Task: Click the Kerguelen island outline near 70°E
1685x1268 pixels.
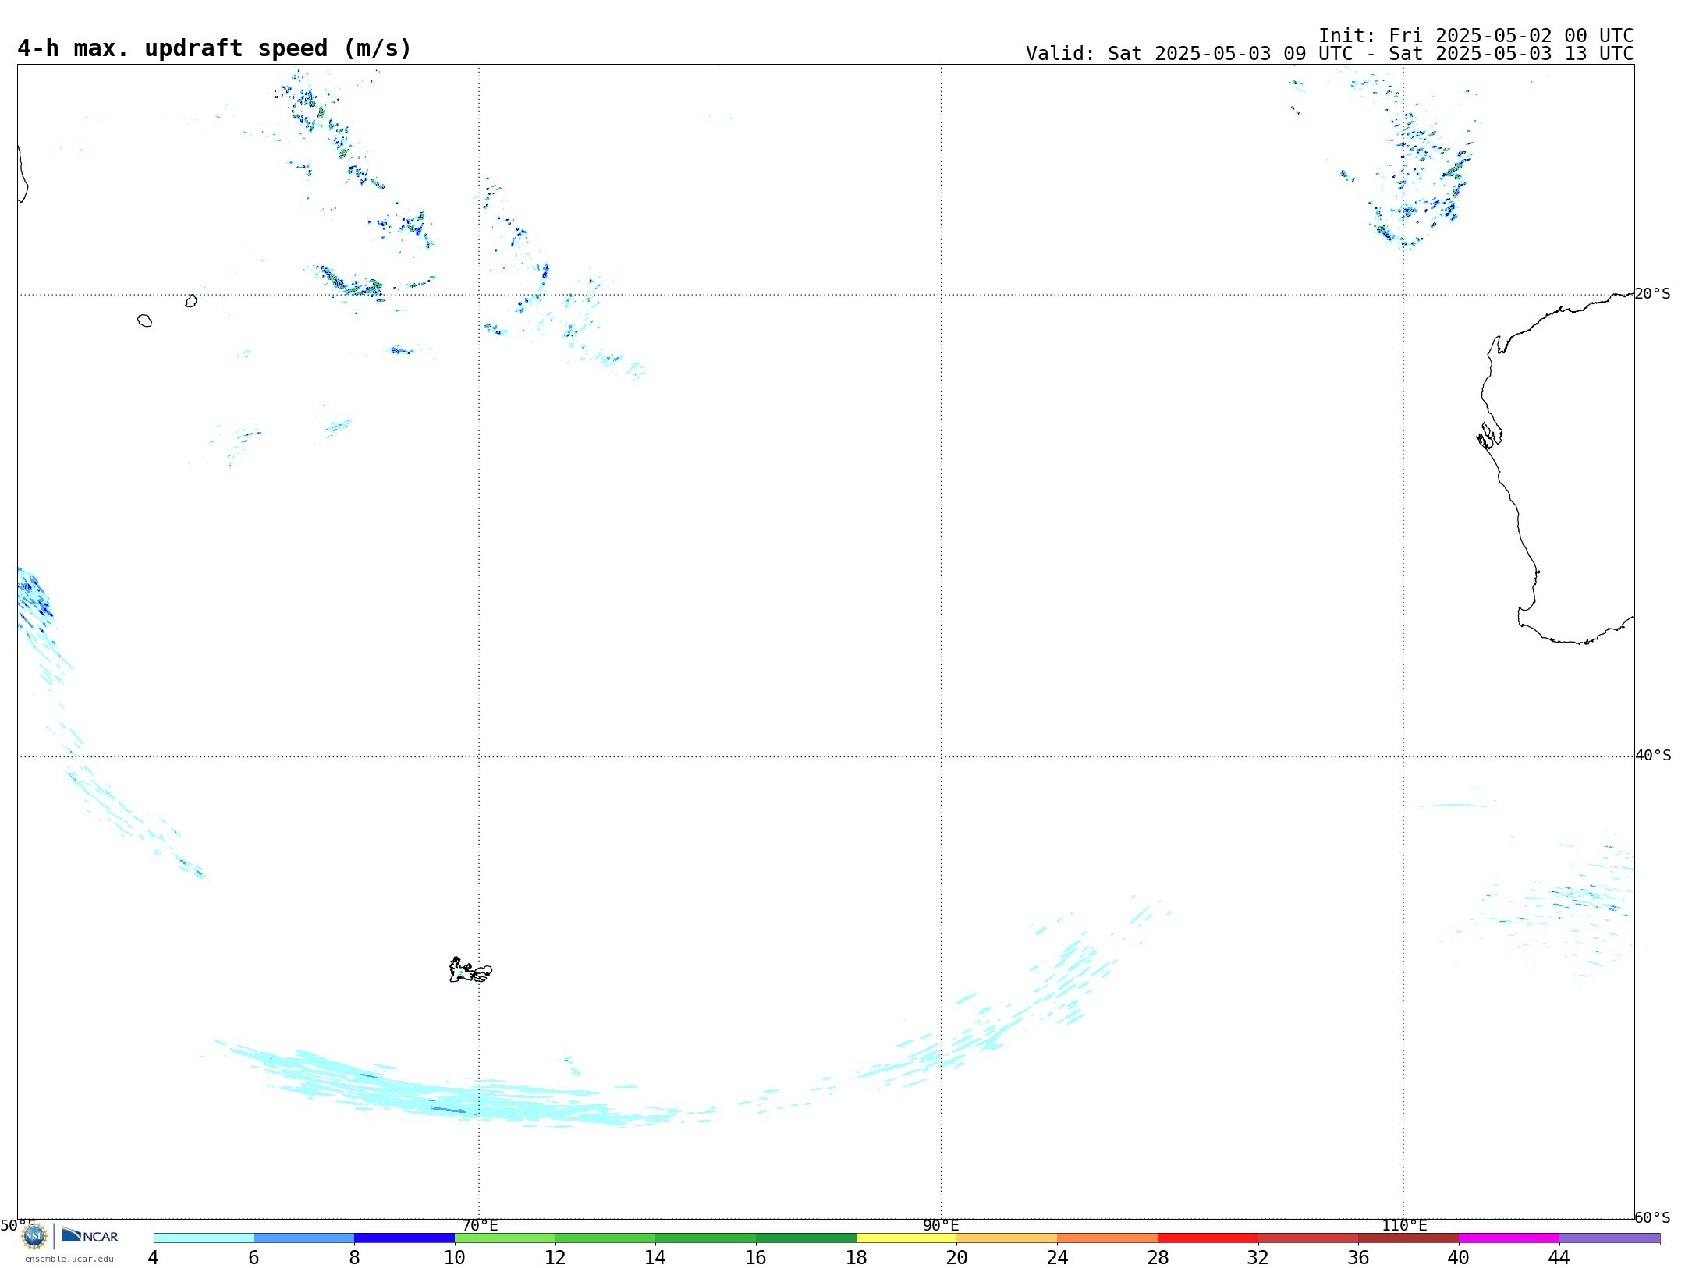Action: [x=470, y=970]
